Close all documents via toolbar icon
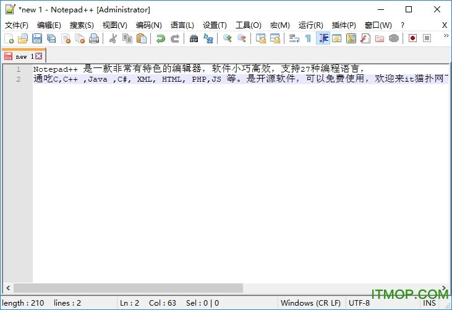The height and width of the screenshot is (310, 452). pos(80,38)
